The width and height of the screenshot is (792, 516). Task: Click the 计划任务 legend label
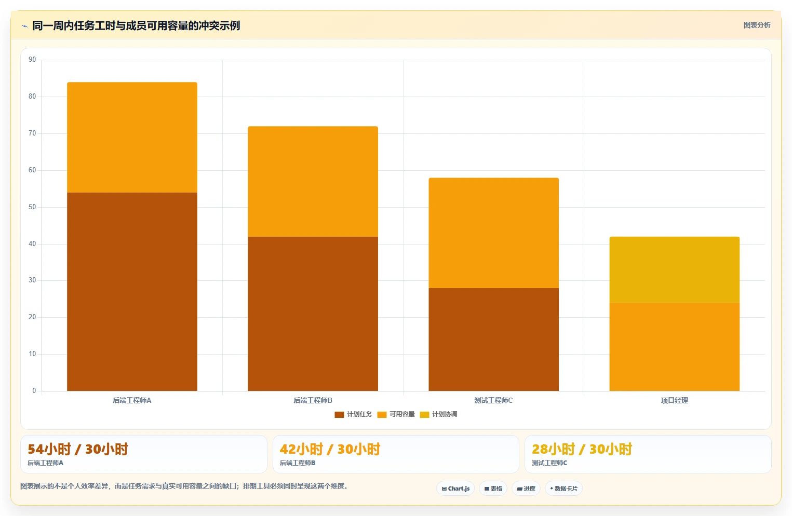click(x=359, y=414)
